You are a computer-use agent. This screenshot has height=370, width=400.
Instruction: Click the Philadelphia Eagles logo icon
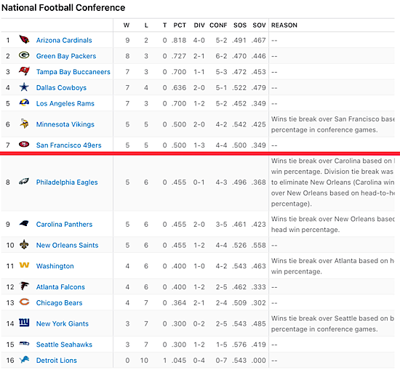coord(24,182)
